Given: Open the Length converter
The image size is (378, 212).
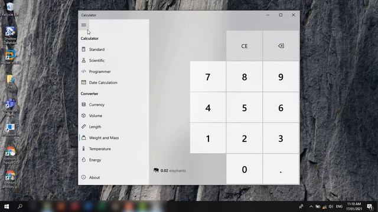Looking at the screenshot, I should [113, 127].
